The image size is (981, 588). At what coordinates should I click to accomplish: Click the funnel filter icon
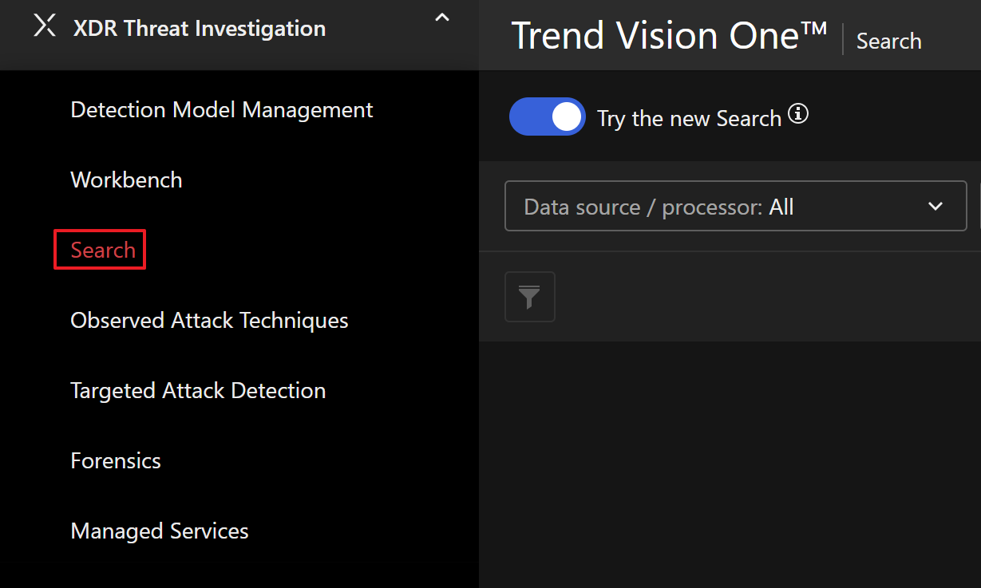pyautogui.click(x=529, y=298)
